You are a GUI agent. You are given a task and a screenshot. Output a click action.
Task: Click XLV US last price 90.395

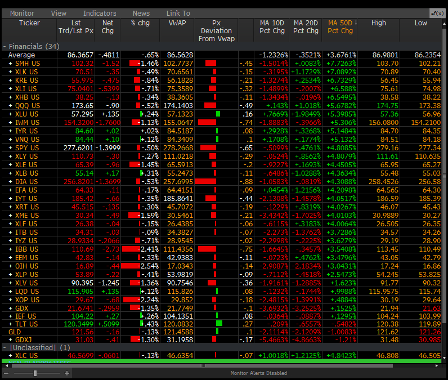(82, 283)
